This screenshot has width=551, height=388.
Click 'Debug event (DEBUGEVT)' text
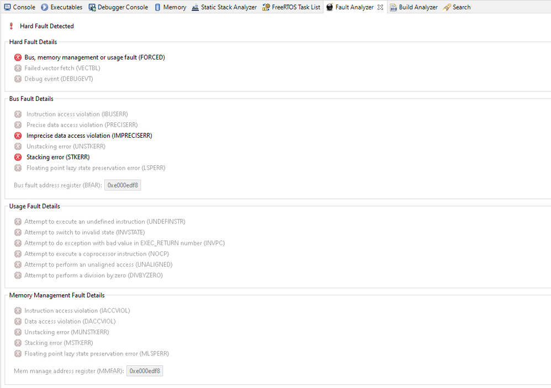[x=59, y=79]
